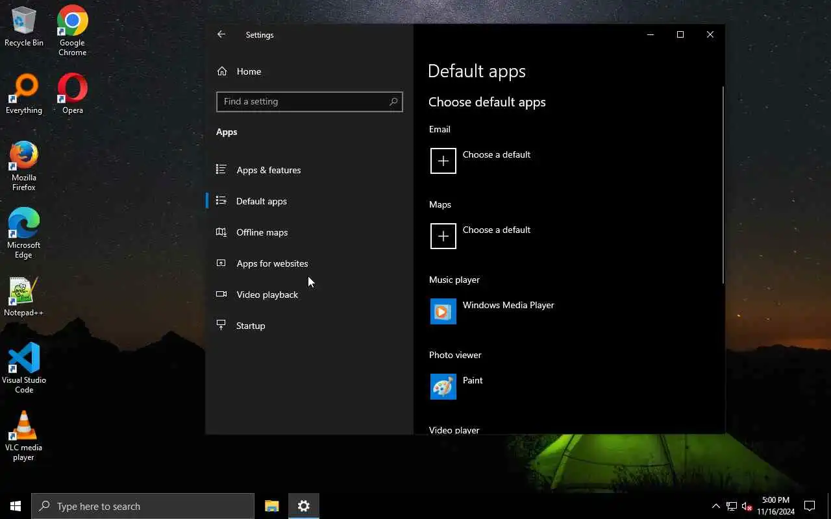Image resolution: width=831 pixels, height=519 pixels.
Task: Open the notification center icon
Action: tap(810, 506)
